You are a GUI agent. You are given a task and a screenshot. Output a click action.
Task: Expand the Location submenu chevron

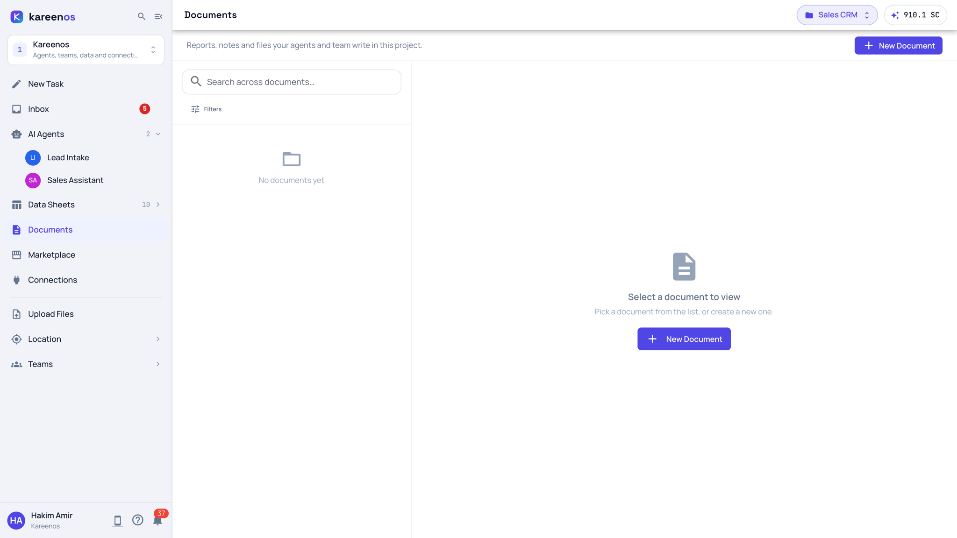coord(158,339)
